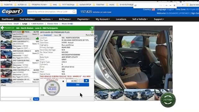Switch to Classic View
199x112 pixels.
click(53, 24)
